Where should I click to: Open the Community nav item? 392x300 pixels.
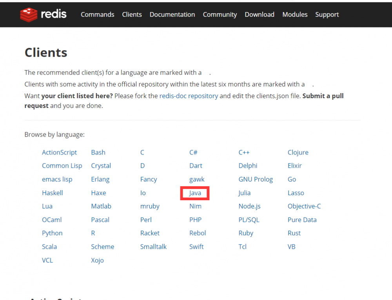[220, 15]
